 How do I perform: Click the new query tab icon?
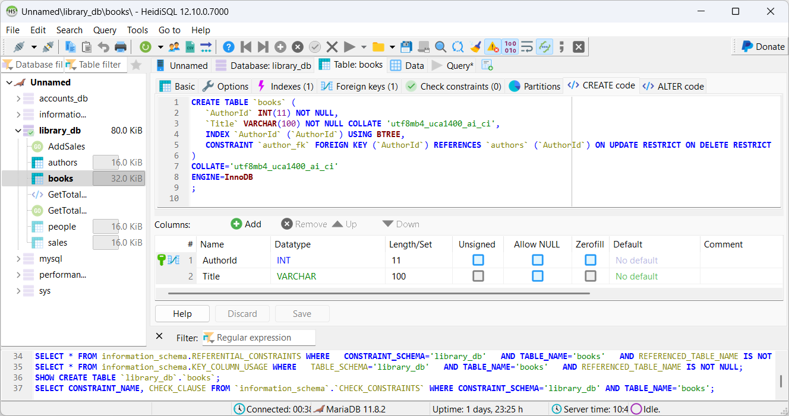coord(487,65)
